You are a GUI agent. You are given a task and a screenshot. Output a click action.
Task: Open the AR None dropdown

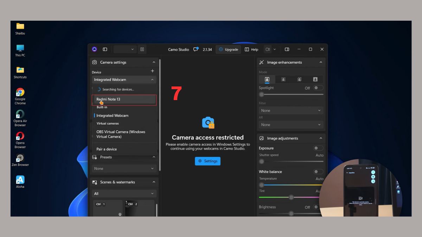(291, 125)
